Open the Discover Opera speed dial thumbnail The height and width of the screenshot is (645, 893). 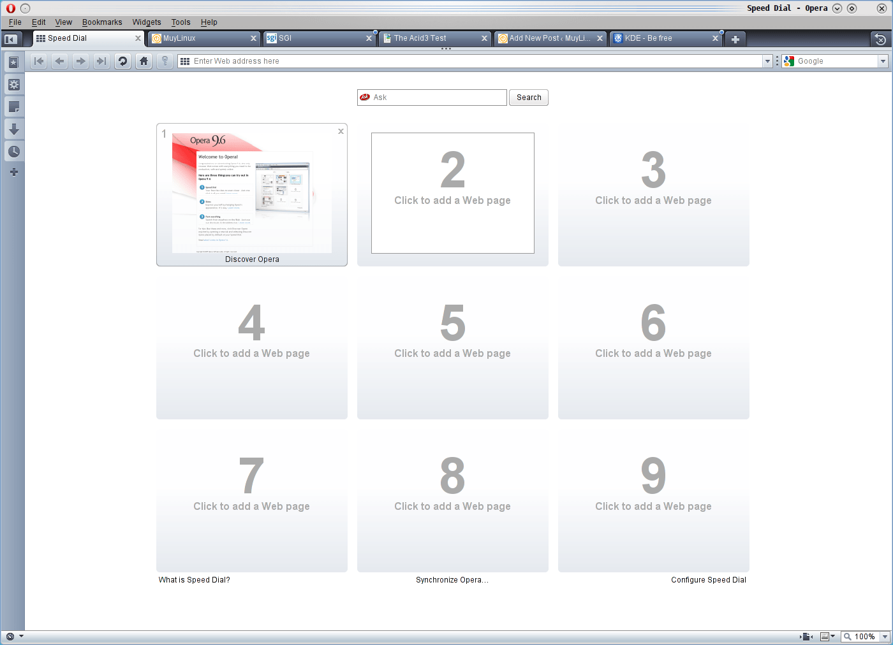252,194
